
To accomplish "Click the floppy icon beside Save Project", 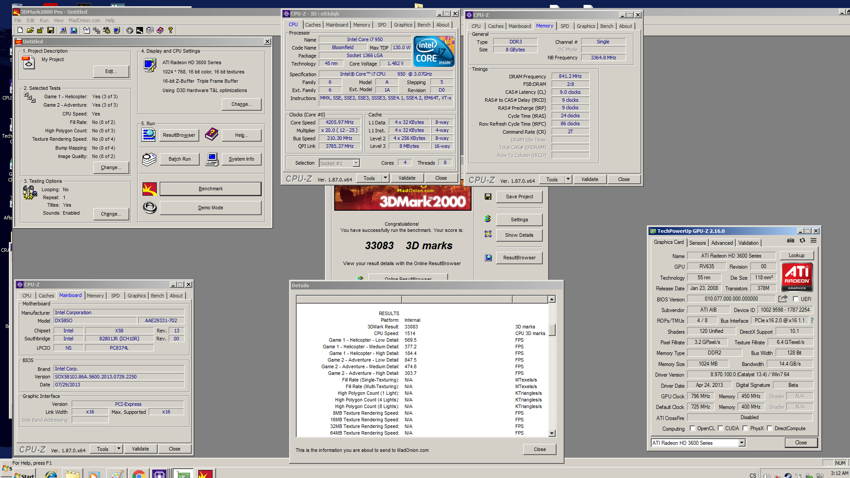I will coord(488,197).
